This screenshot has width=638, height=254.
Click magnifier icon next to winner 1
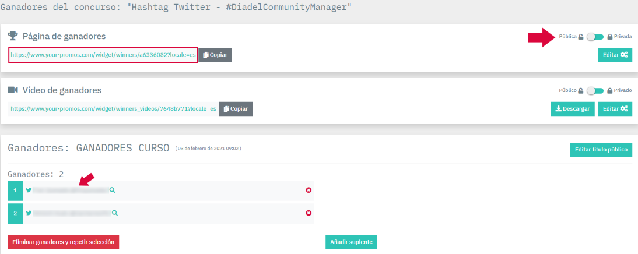tap(113, 190)
